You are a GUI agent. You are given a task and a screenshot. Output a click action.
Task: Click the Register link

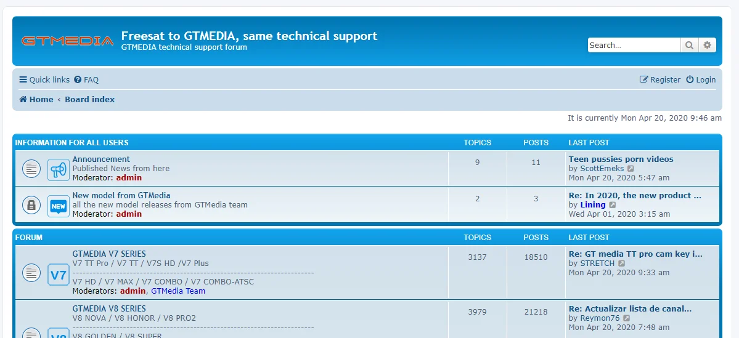660,79
